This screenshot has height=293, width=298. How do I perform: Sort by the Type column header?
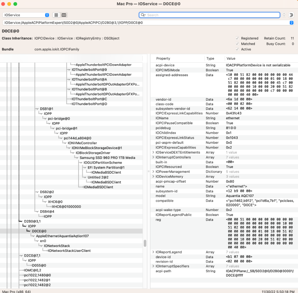210,59
